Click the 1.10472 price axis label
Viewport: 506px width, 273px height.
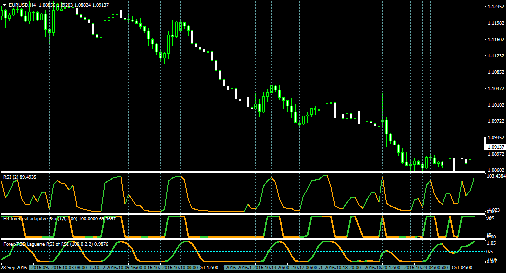(x=496, y=88)
